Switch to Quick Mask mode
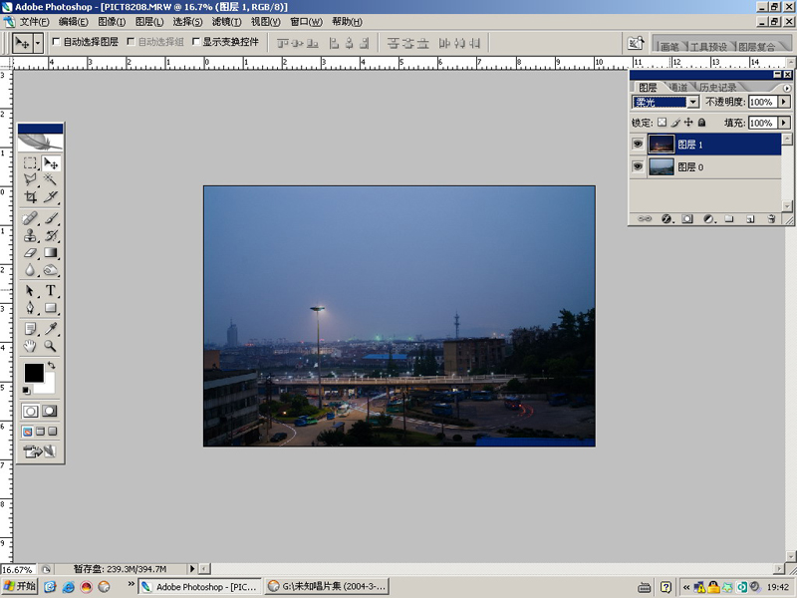The width and height of the screenshot is (797, 598). point(50,411)
